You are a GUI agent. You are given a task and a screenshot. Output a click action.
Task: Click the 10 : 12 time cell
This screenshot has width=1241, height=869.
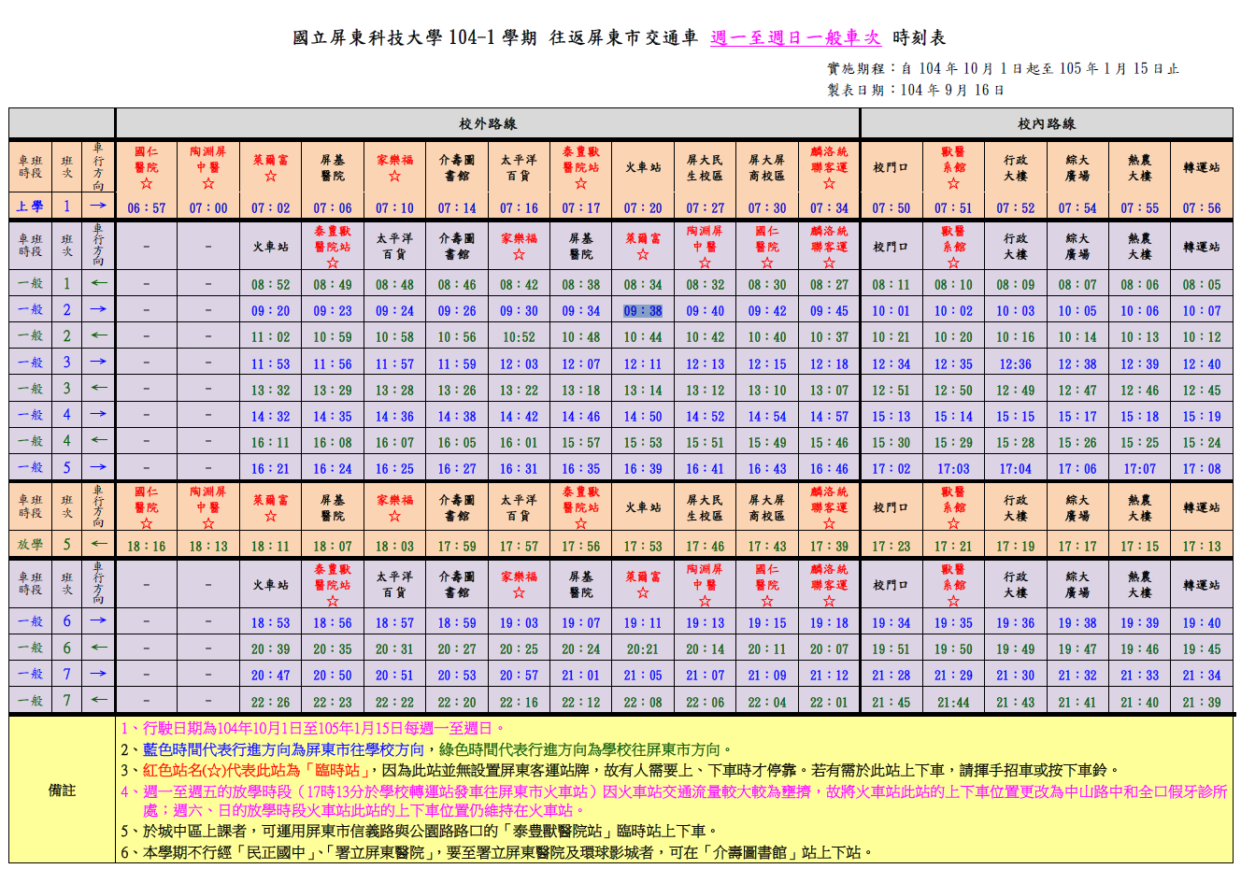[1202, 337]
